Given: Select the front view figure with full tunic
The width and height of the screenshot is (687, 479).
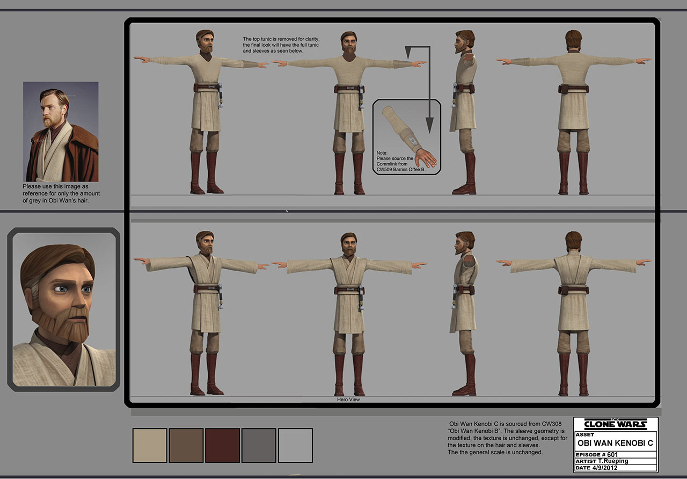Looking at the screenshot, I should click(x=349, y=314).
